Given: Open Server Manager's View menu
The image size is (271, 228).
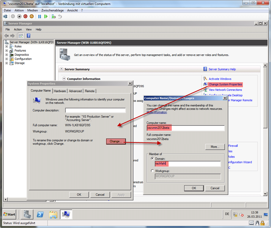Looking at the screenshot, I should click(29, 29).
